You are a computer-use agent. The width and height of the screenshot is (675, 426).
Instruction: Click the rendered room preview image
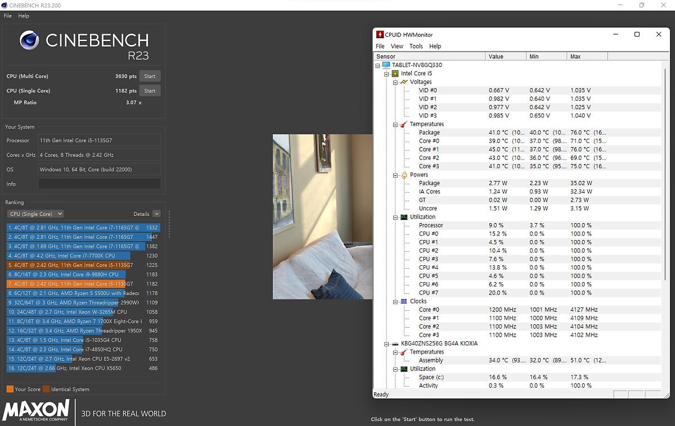coord(323,216)
